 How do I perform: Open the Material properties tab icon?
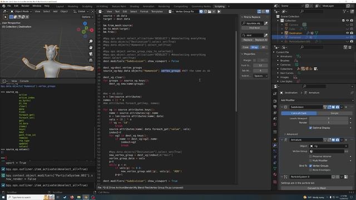pyautogui.click(x=275, y=174)
